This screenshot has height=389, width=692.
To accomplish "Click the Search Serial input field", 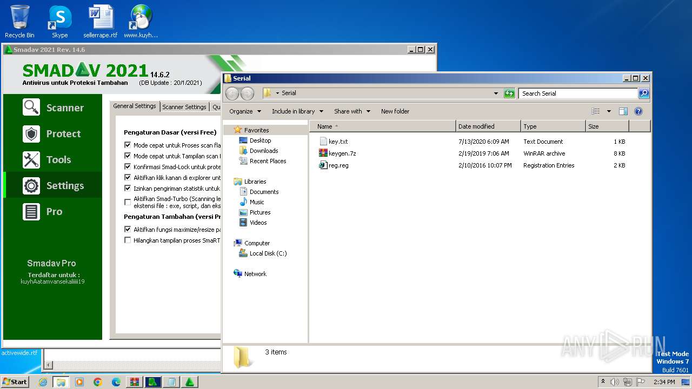I will pyautogui.click(x=578, y=93).
